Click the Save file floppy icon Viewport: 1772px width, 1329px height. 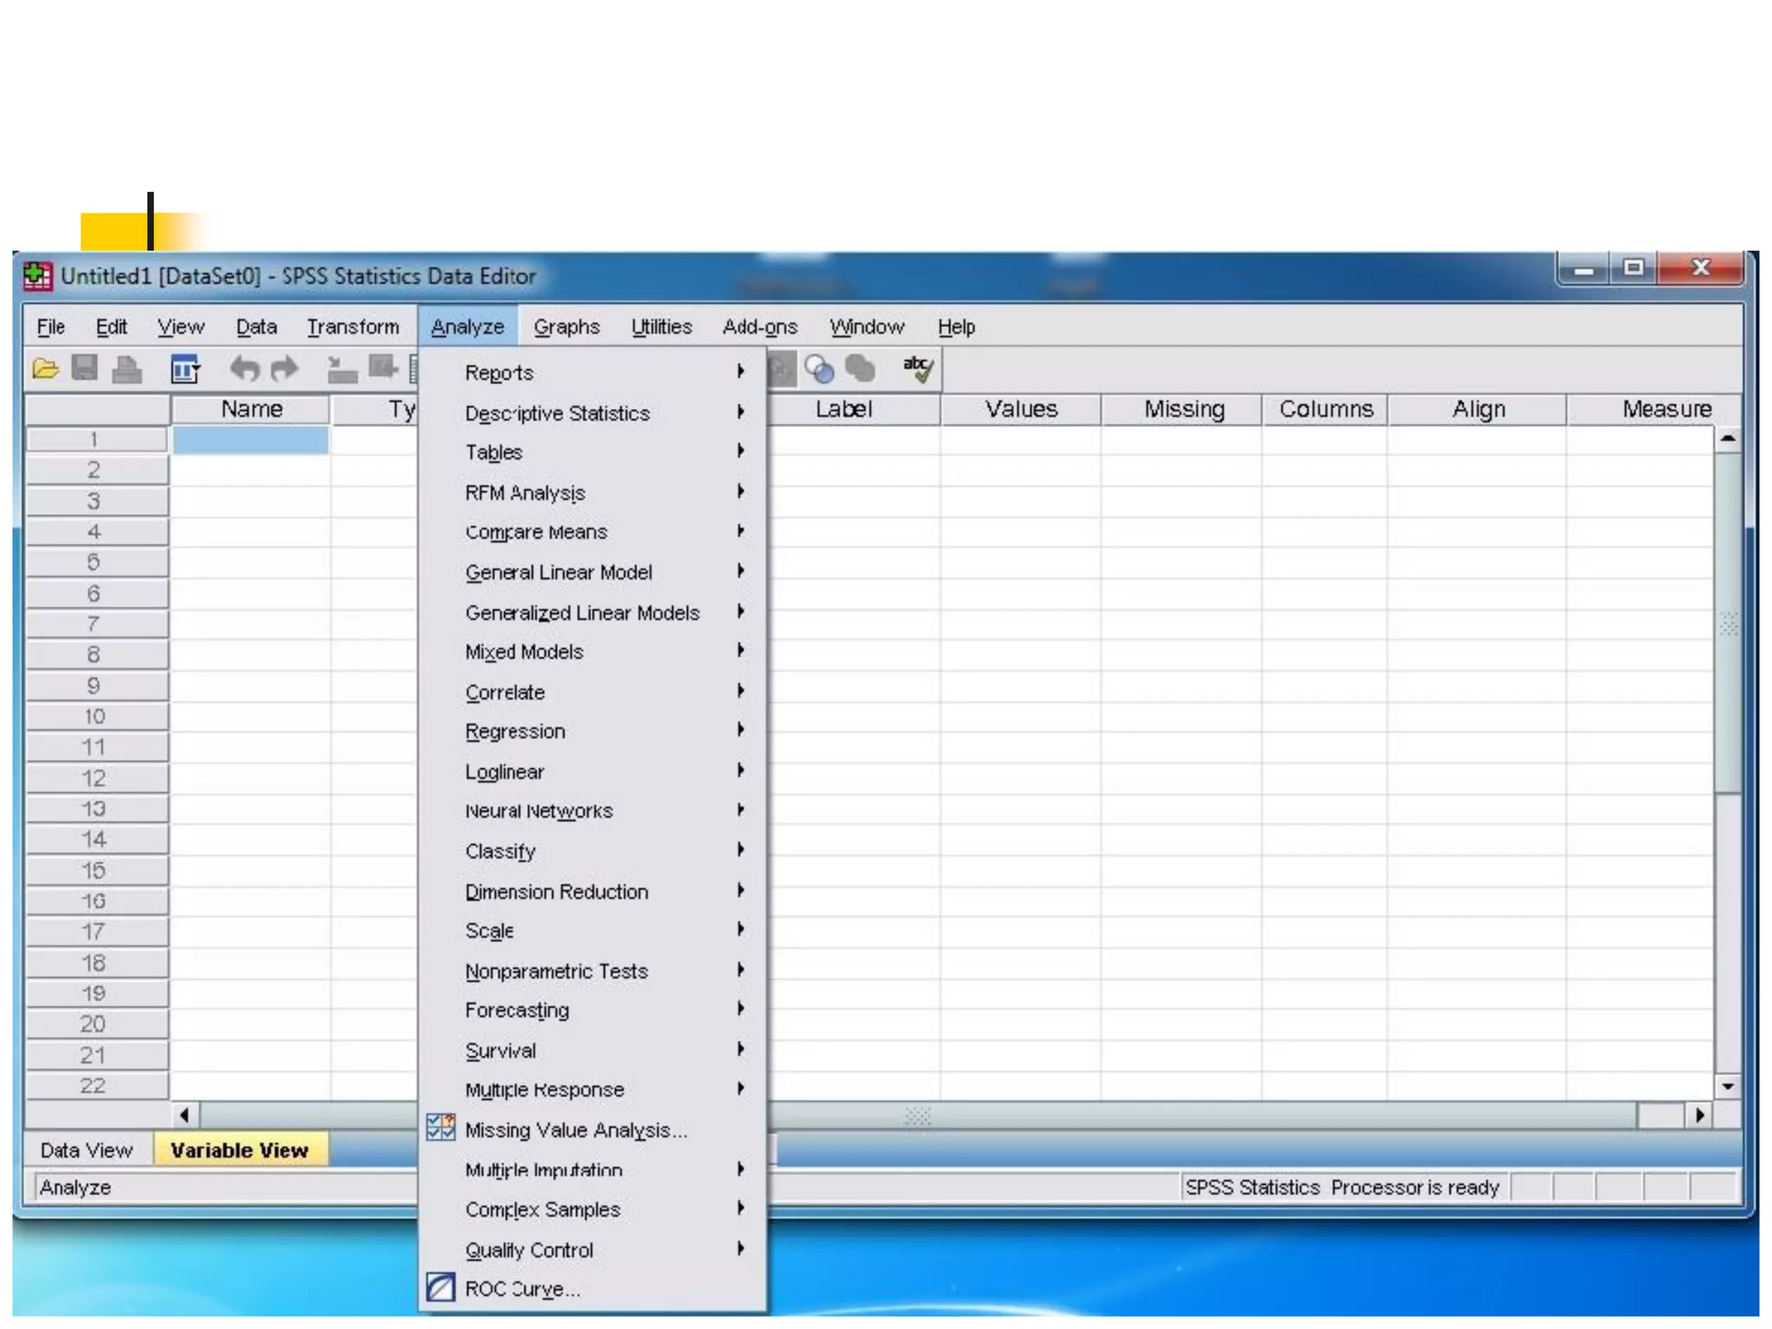pos(85,369)
